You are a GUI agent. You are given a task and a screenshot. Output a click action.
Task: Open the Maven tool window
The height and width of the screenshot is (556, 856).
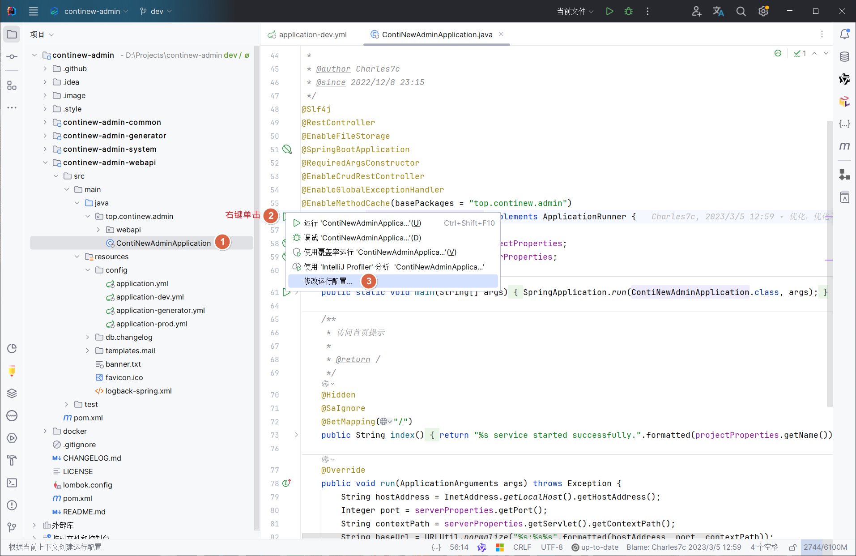tap(844, 146)
